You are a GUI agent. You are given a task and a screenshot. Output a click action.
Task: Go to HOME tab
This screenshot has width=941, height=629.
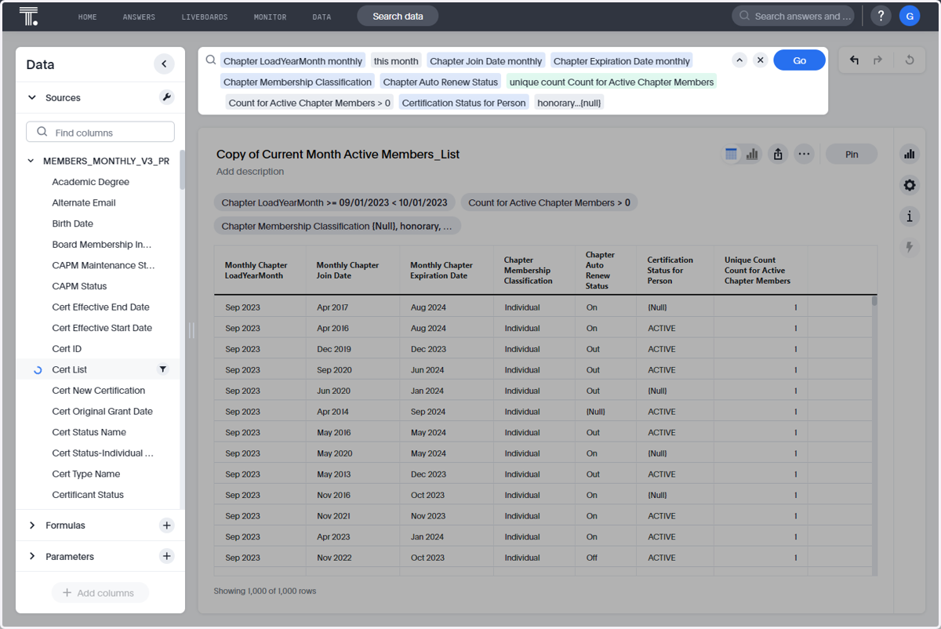pyautogui.click(x=88, y=16)
